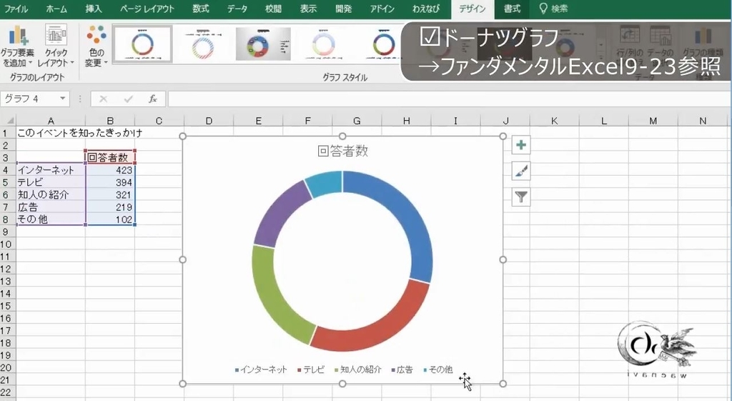The image size is (732, 401).
Task: Open グラフ要素を追加 dropdown
Action: point(17,46)
